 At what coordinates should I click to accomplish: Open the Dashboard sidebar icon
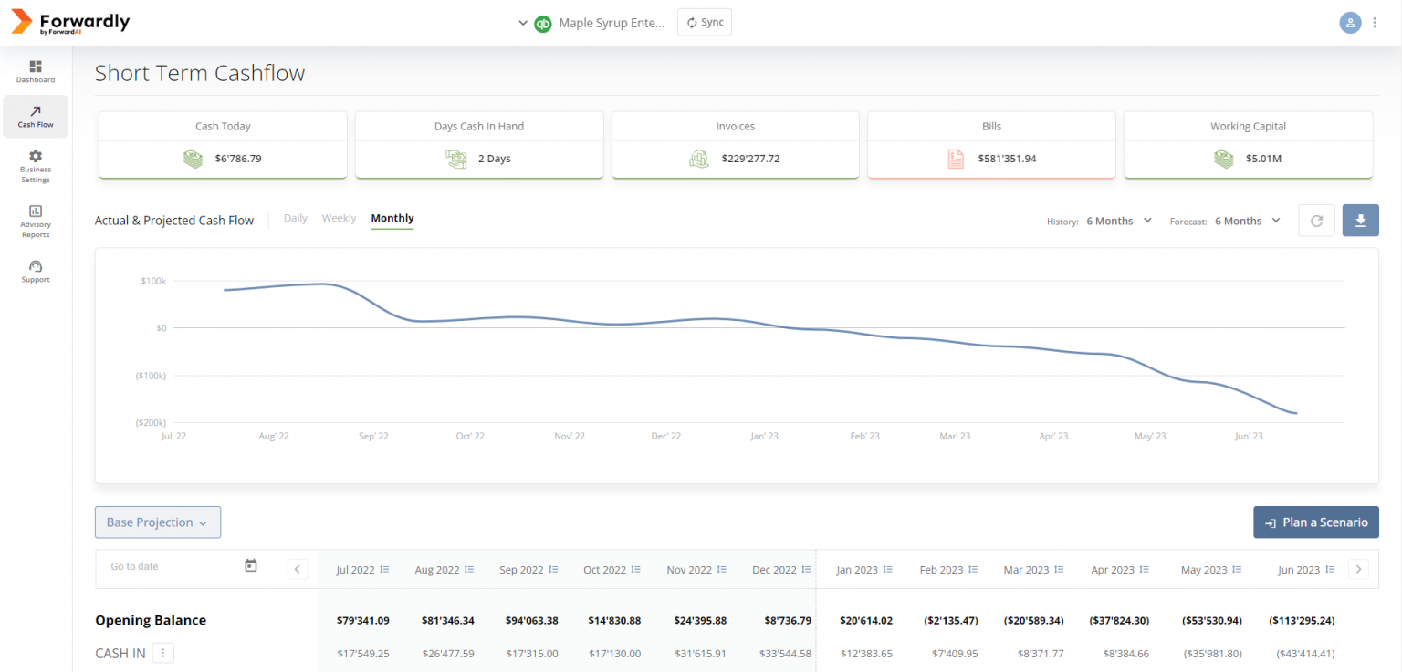(36, 67)
